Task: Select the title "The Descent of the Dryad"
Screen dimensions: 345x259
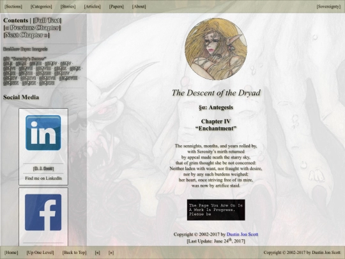Action: 216,93
